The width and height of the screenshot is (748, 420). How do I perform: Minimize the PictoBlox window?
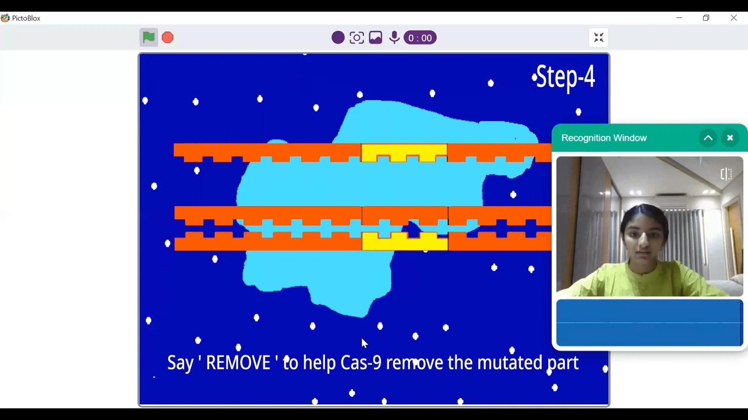point(679,17)
